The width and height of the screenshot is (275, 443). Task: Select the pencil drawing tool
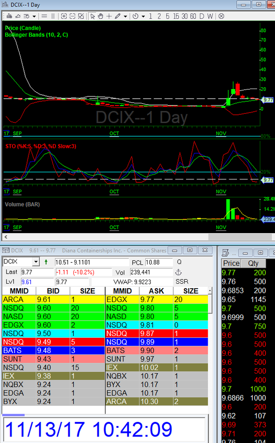(x=118, y=17)
